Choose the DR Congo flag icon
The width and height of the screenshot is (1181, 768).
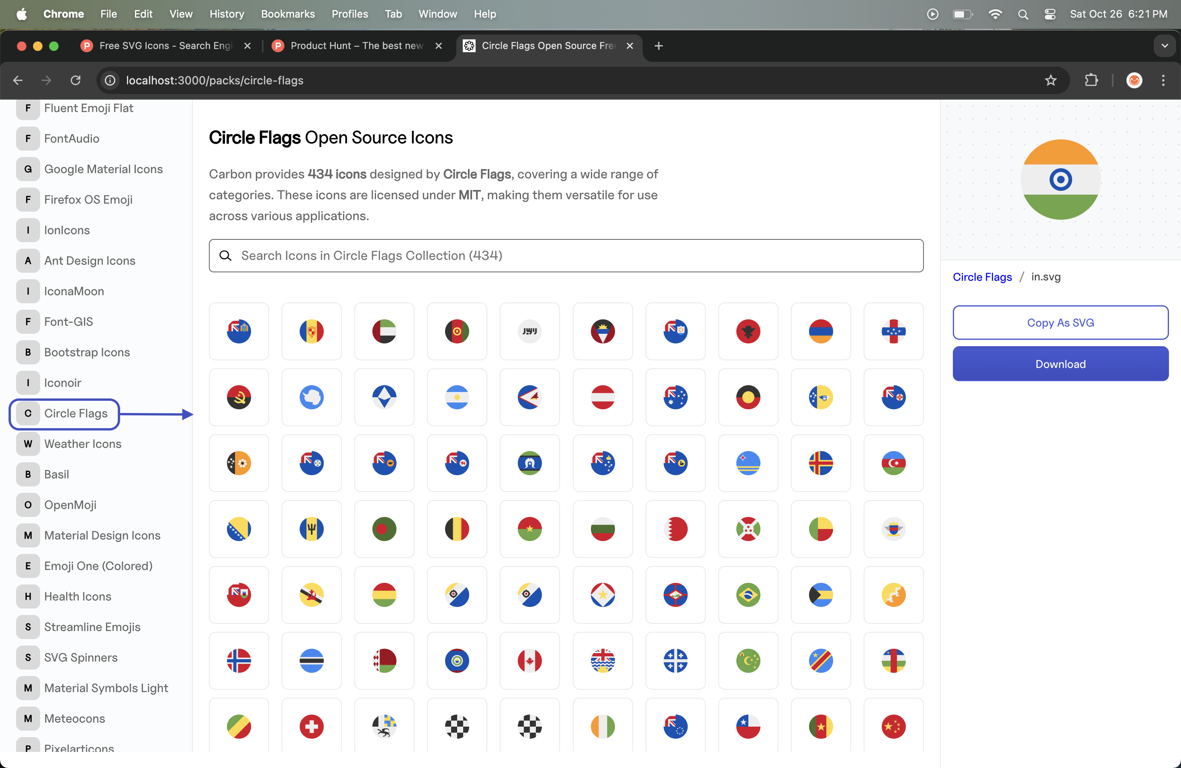[x=821, y=660]
